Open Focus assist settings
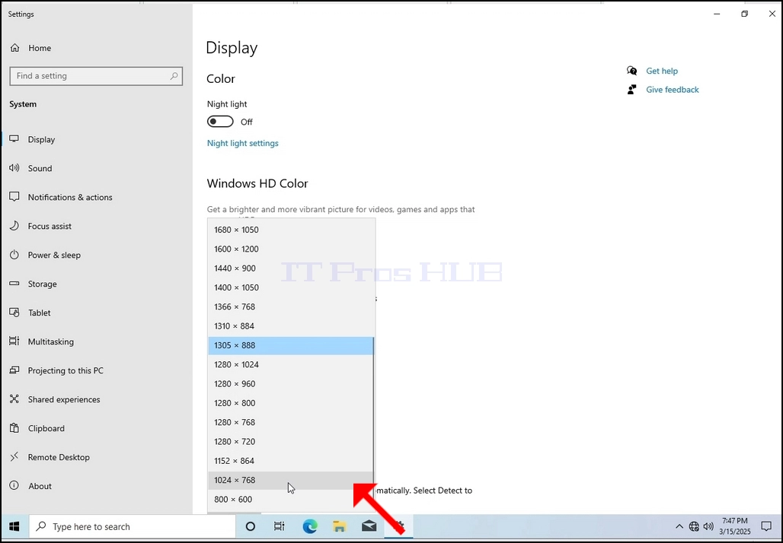 tap(50, 227)
